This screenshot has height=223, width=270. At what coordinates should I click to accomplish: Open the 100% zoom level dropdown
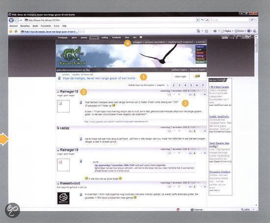click(x=253, y=210)
